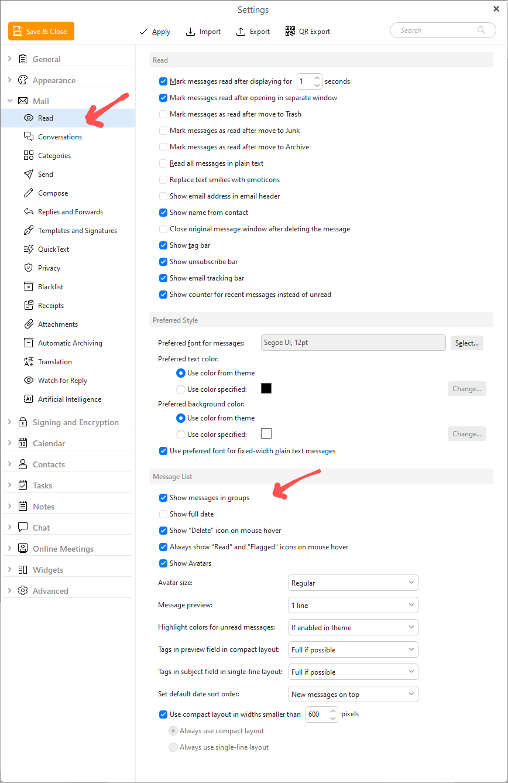Viewport: 508px width, 783px height.
Task: Click Export in the toolbar
Action: click(253, 32)
